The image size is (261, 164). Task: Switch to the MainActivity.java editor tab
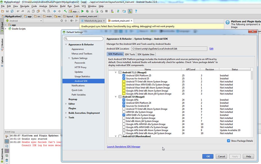click(93, 21)
